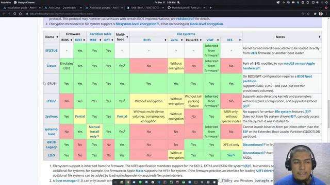Click the browser forward arrow

click(9, 14)
